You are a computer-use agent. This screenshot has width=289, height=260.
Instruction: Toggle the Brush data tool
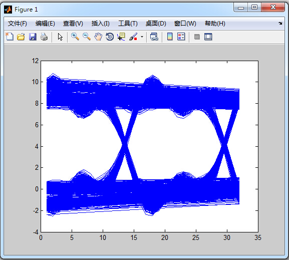[x=133, y=37]
